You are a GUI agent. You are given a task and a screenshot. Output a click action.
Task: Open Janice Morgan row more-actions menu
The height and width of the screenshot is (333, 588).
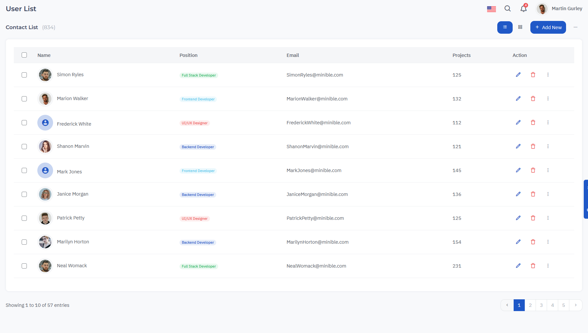tap(548, 194)
